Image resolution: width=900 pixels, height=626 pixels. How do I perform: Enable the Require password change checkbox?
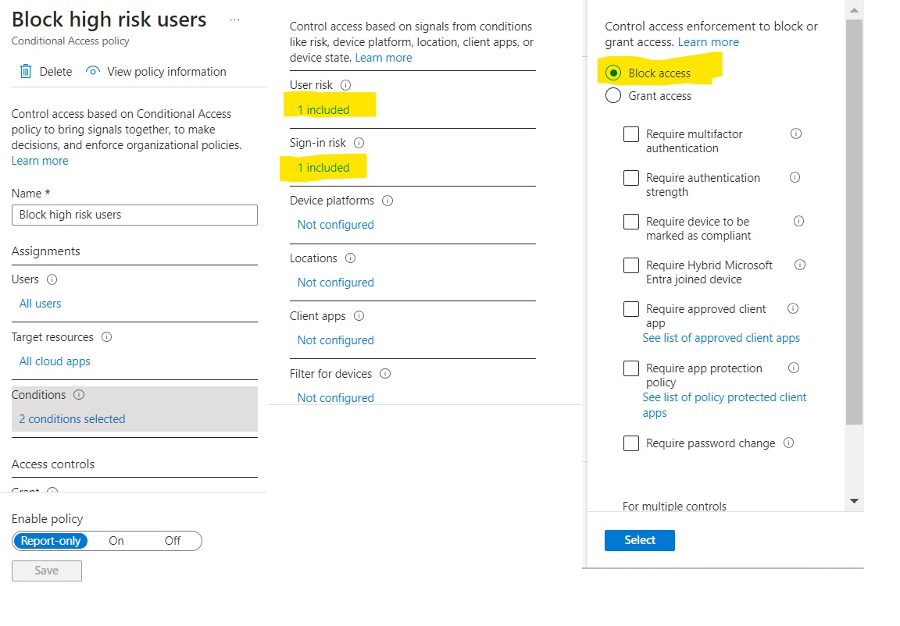pyautogui.click(x=631, y=443)
